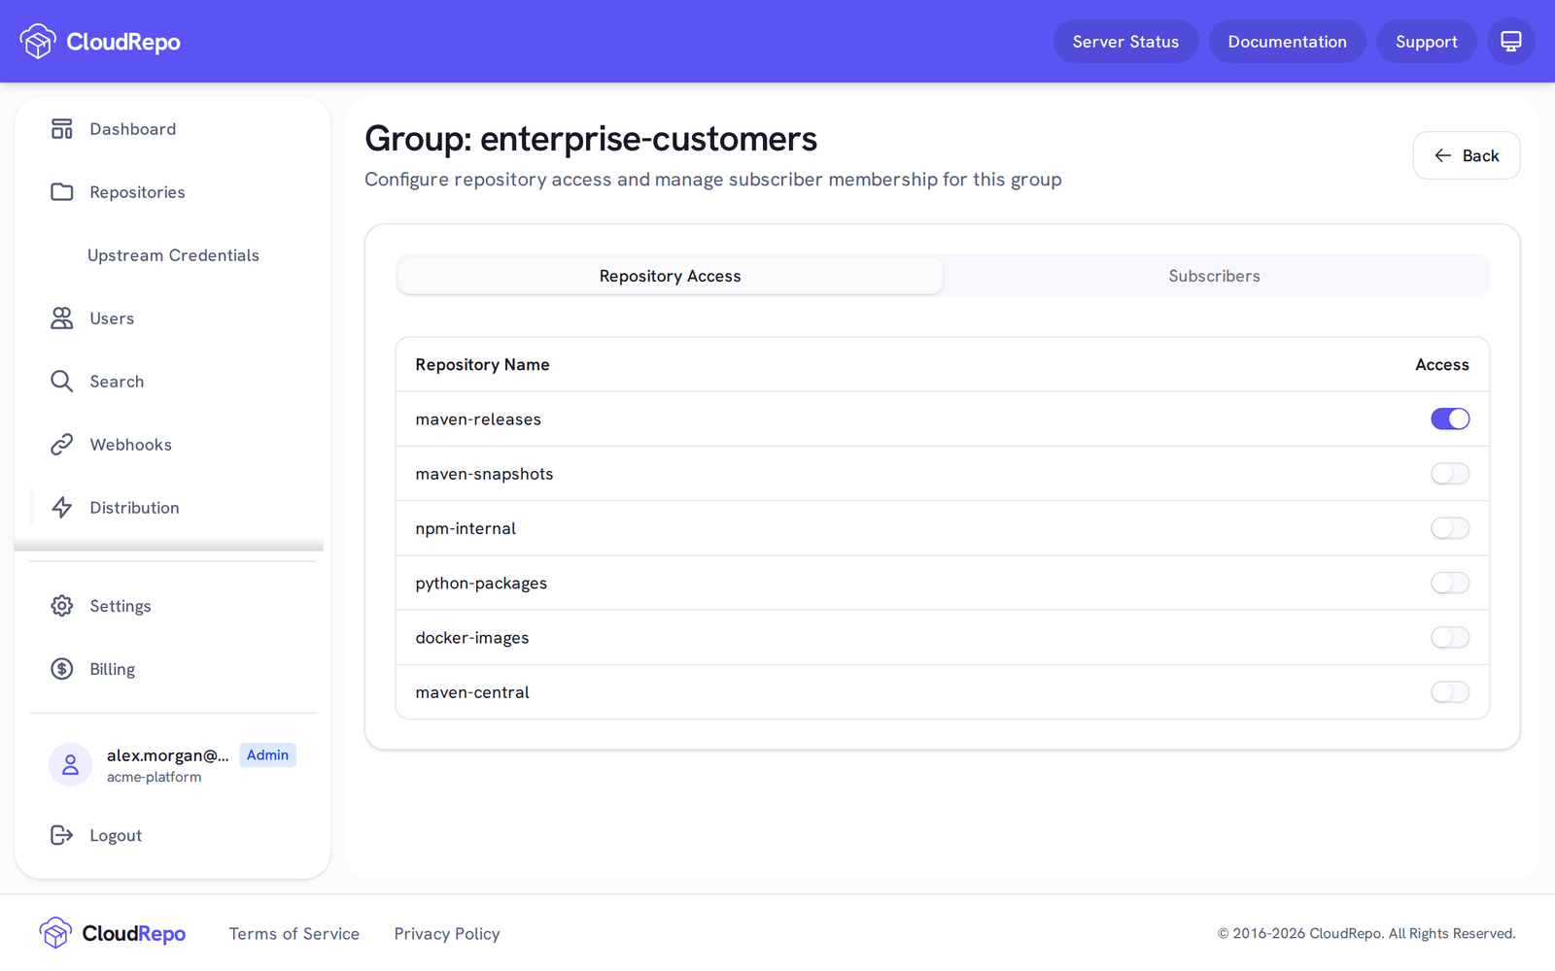1555x971 pixels.
Task: Select the Repository Access tab
Action: 671,276
